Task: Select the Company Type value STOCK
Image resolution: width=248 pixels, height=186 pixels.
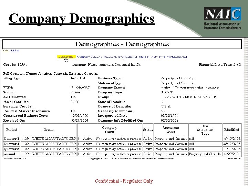Action: [x=167, y=92]
